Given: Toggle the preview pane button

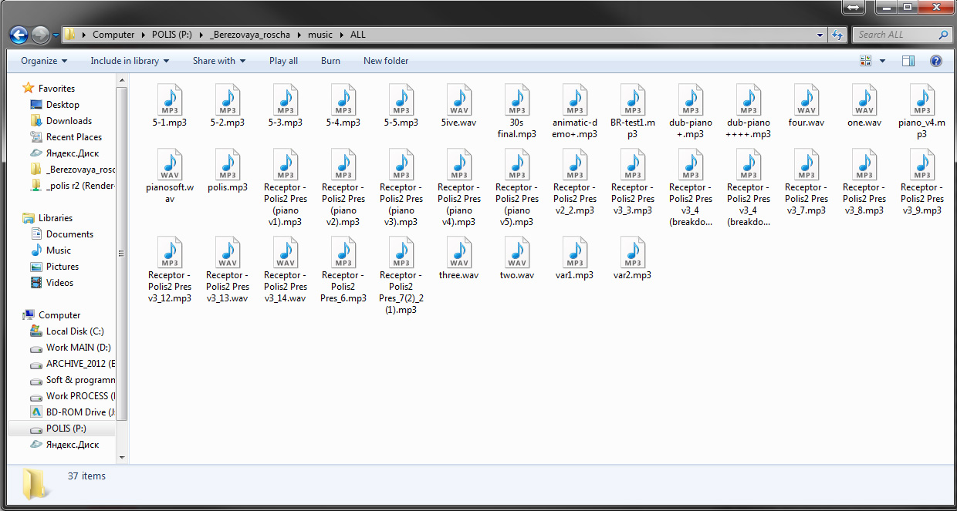Looking at the screenshot, I should 908,61.
